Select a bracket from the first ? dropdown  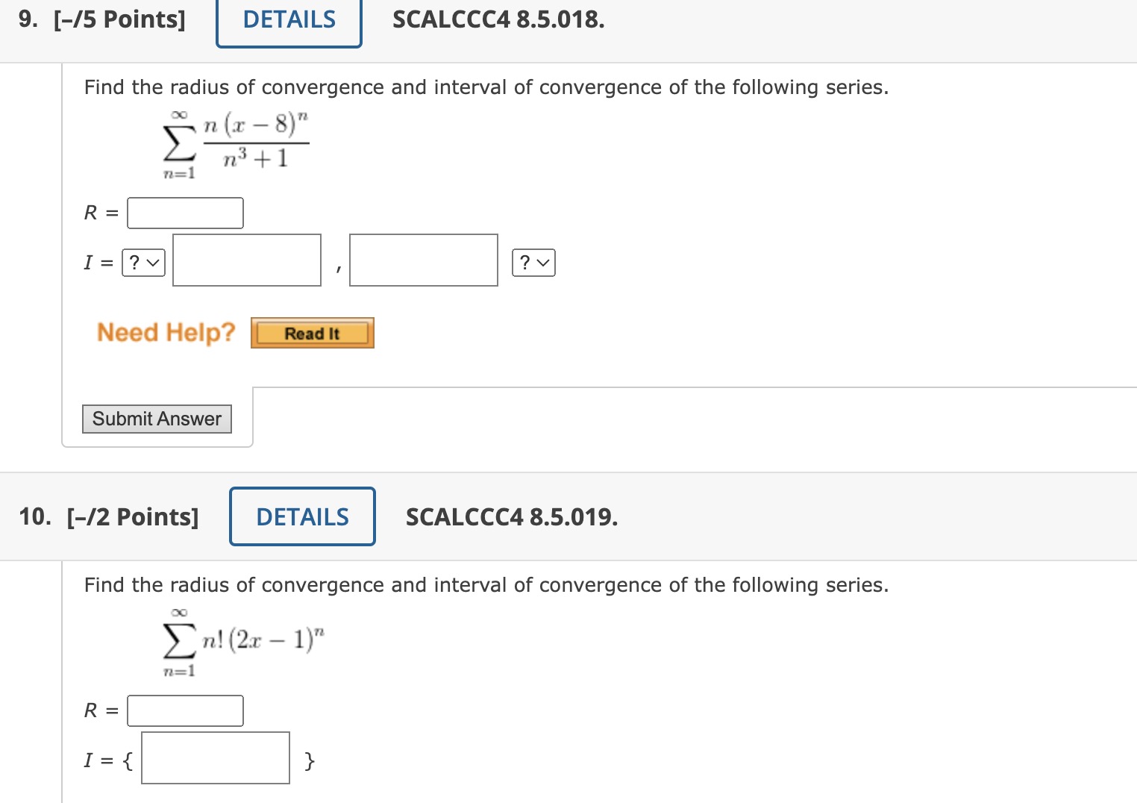pyautogui.click(x=142, y=262)
